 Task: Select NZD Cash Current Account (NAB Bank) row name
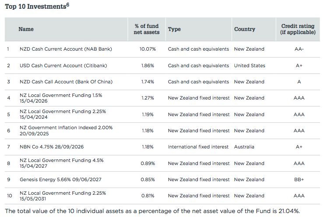coord(66,49)
